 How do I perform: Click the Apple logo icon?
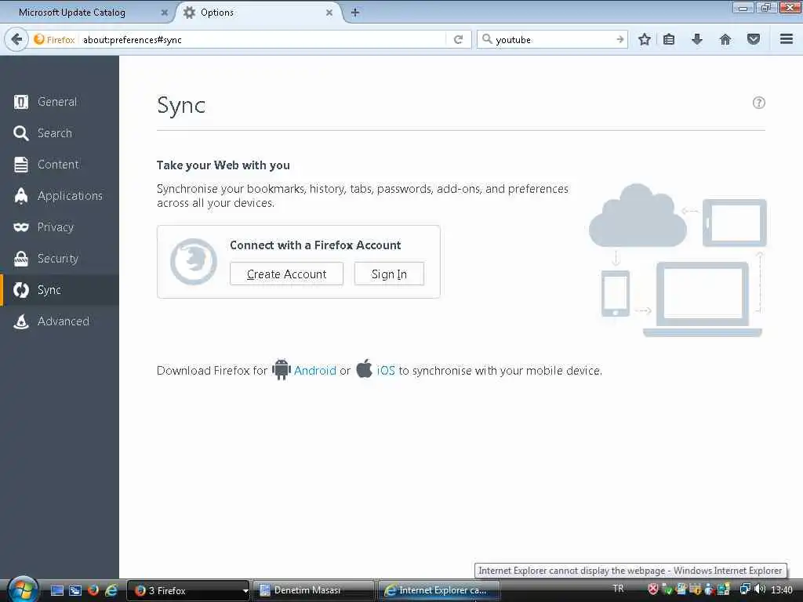click(364, 368)
